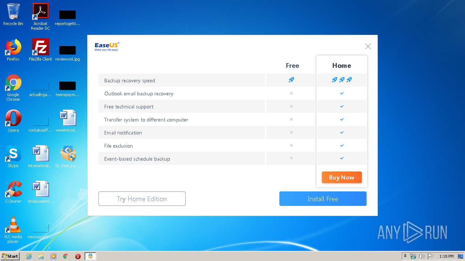The image size is (465, 261).
Task: Click Home checkmark for Free technical support
Action: (x=341, y=106)
